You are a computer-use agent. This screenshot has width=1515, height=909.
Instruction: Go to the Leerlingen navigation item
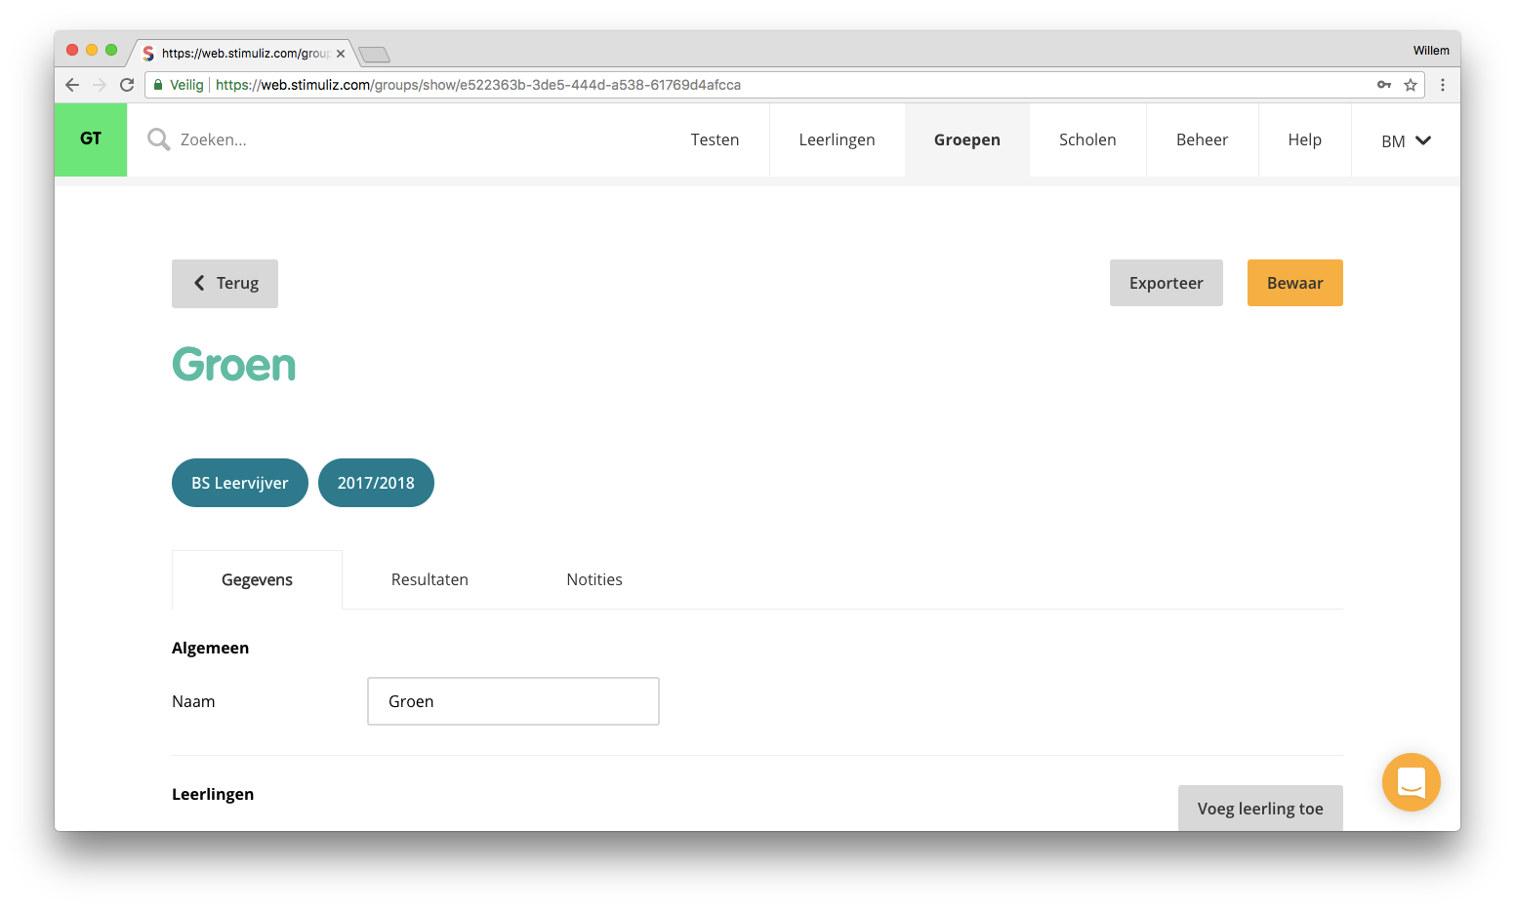pos(837,140)
